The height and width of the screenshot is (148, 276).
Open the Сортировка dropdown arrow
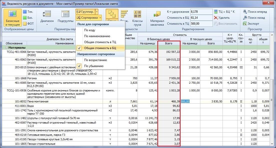point(100,18)
